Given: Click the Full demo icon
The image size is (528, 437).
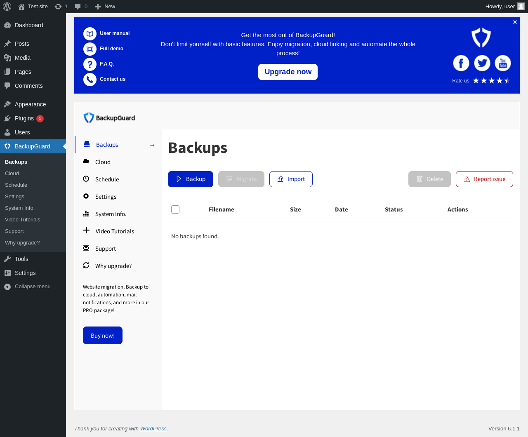Looking at the screenshot, I should (x=90, y=49).
